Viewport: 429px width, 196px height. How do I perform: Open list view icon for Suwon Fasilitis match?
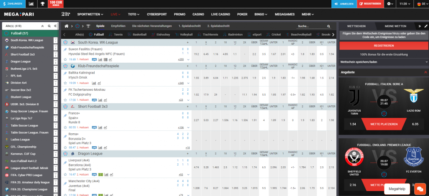[106, 59]
